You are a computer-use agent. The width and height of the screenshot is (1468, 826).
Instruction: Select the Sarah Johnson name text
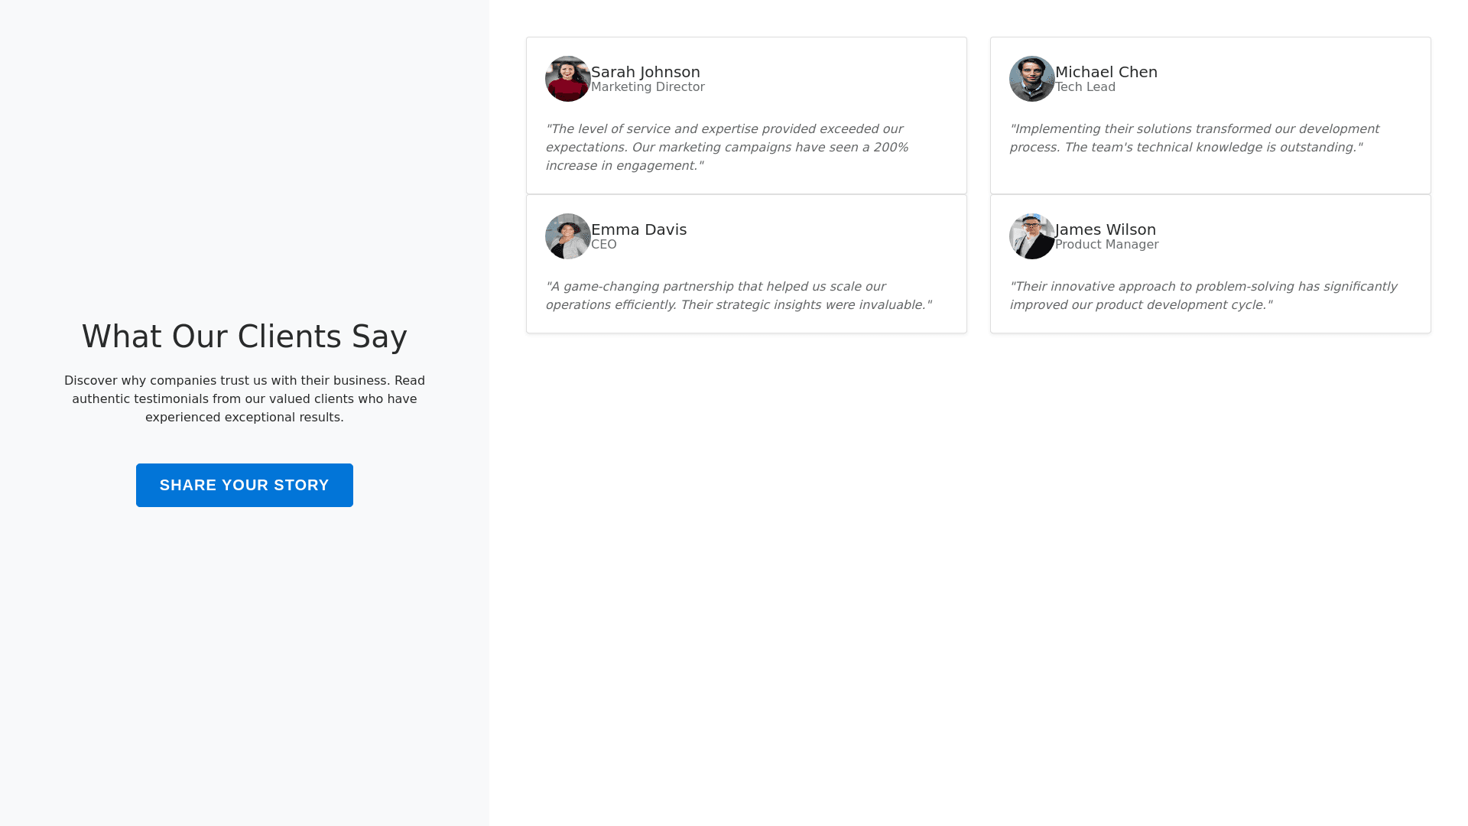click(x=645, y=72)
